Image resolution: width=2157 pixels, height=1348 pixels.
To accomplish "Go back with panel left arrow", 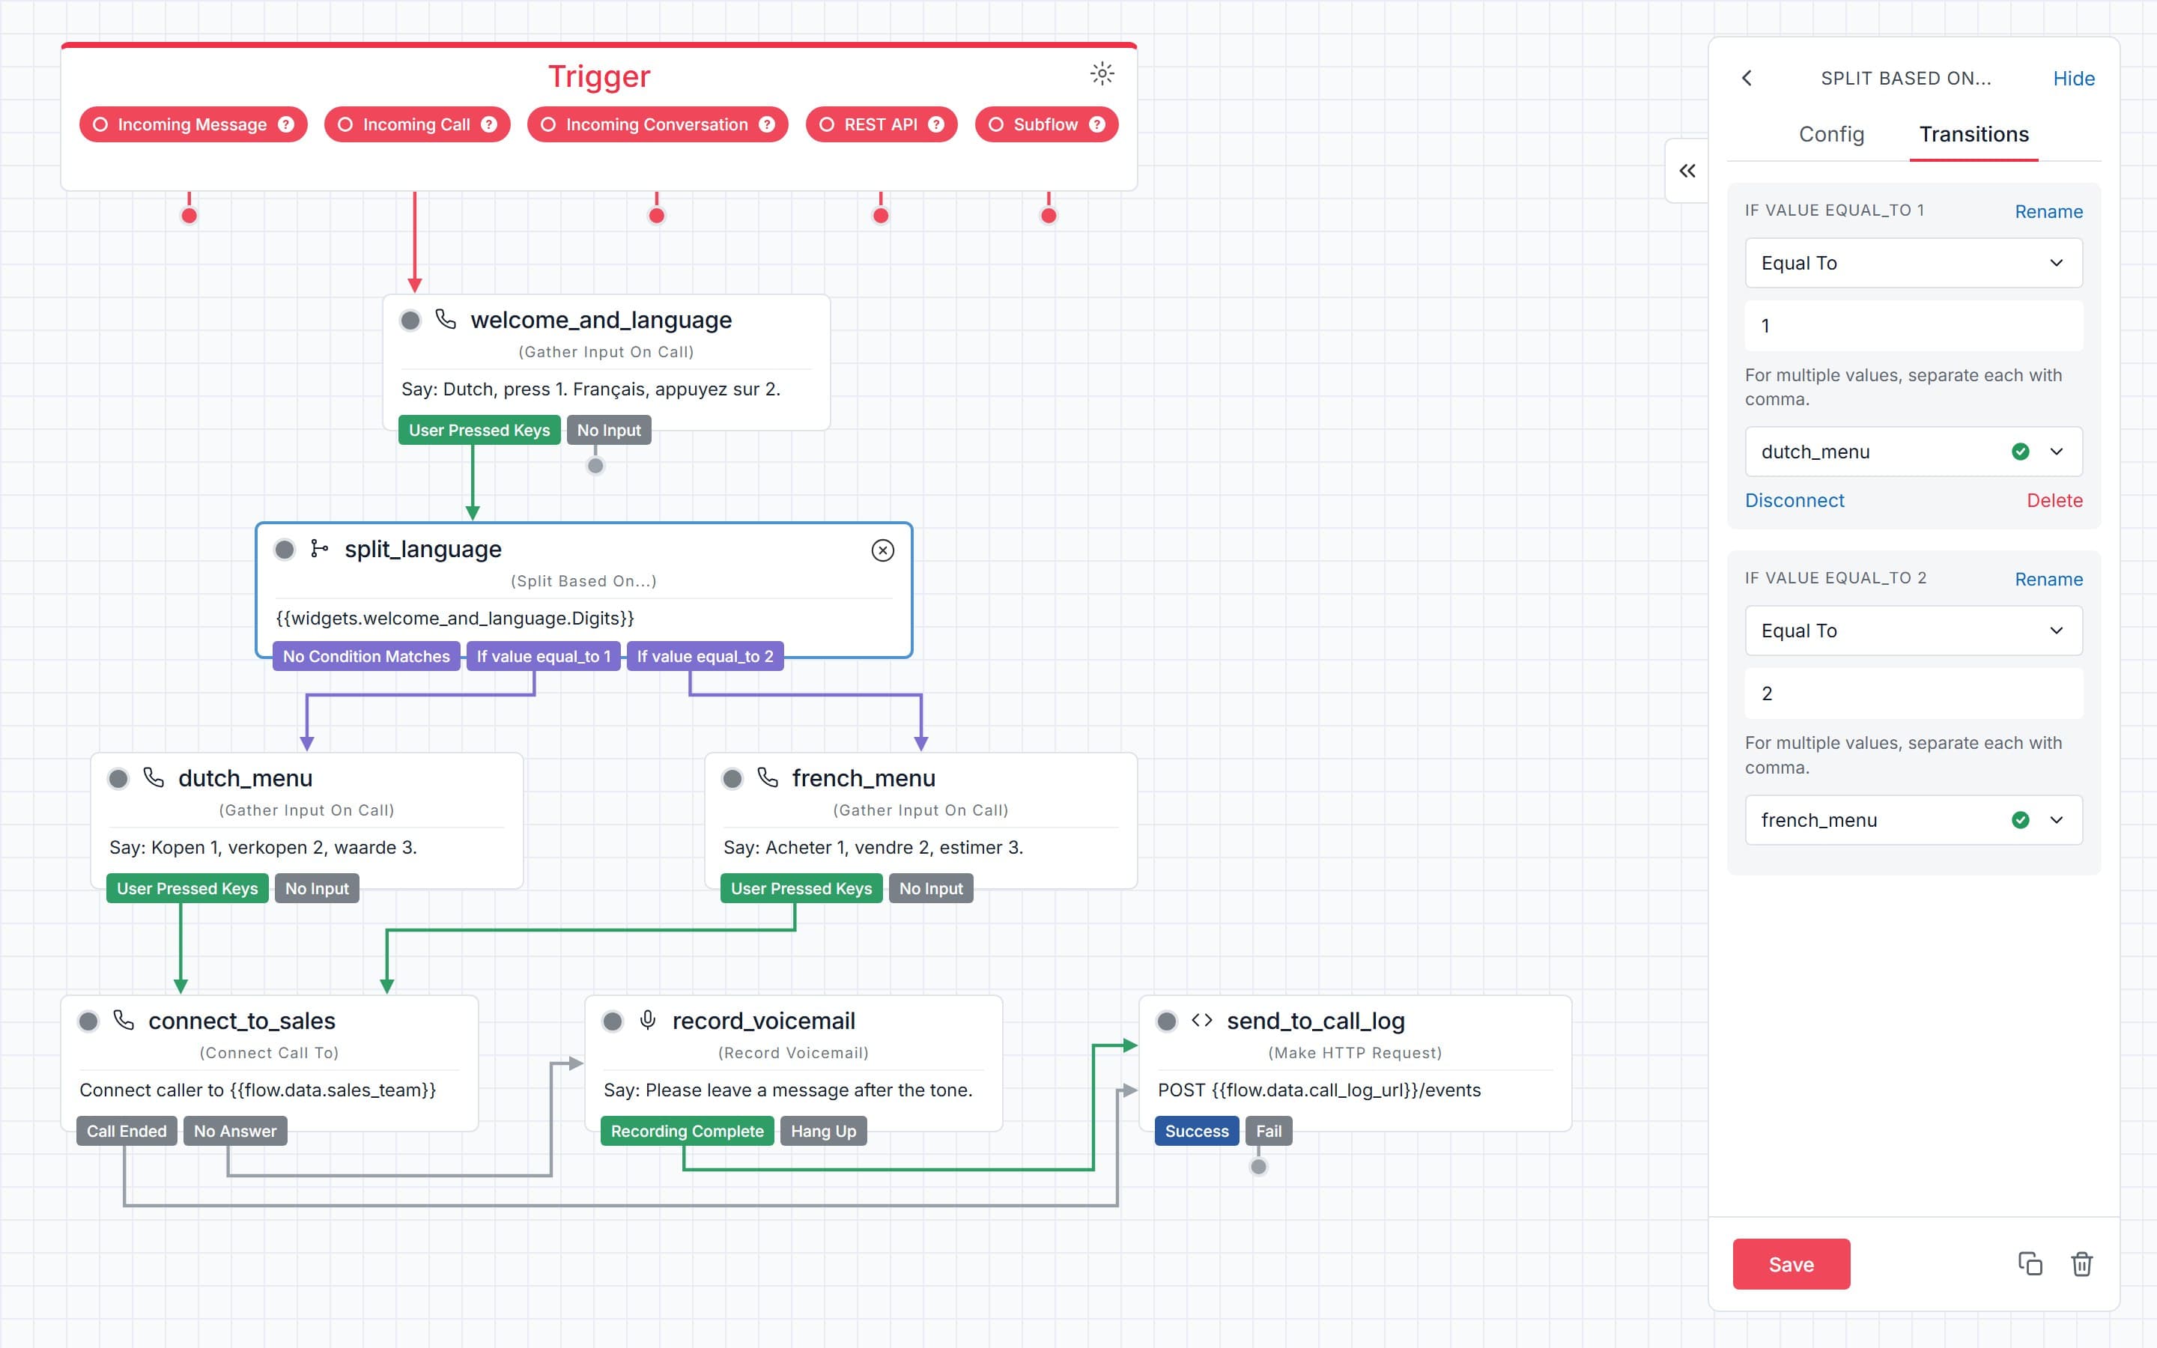I will tap(1747, 79).
